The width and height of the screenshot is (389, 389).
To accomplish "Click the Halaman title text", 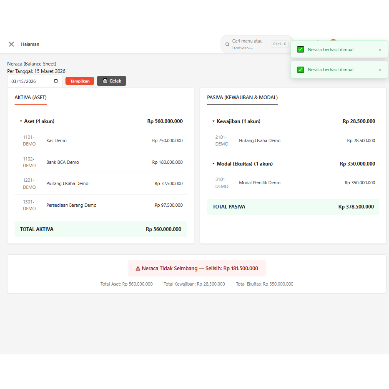I will [x=30, y=44].
